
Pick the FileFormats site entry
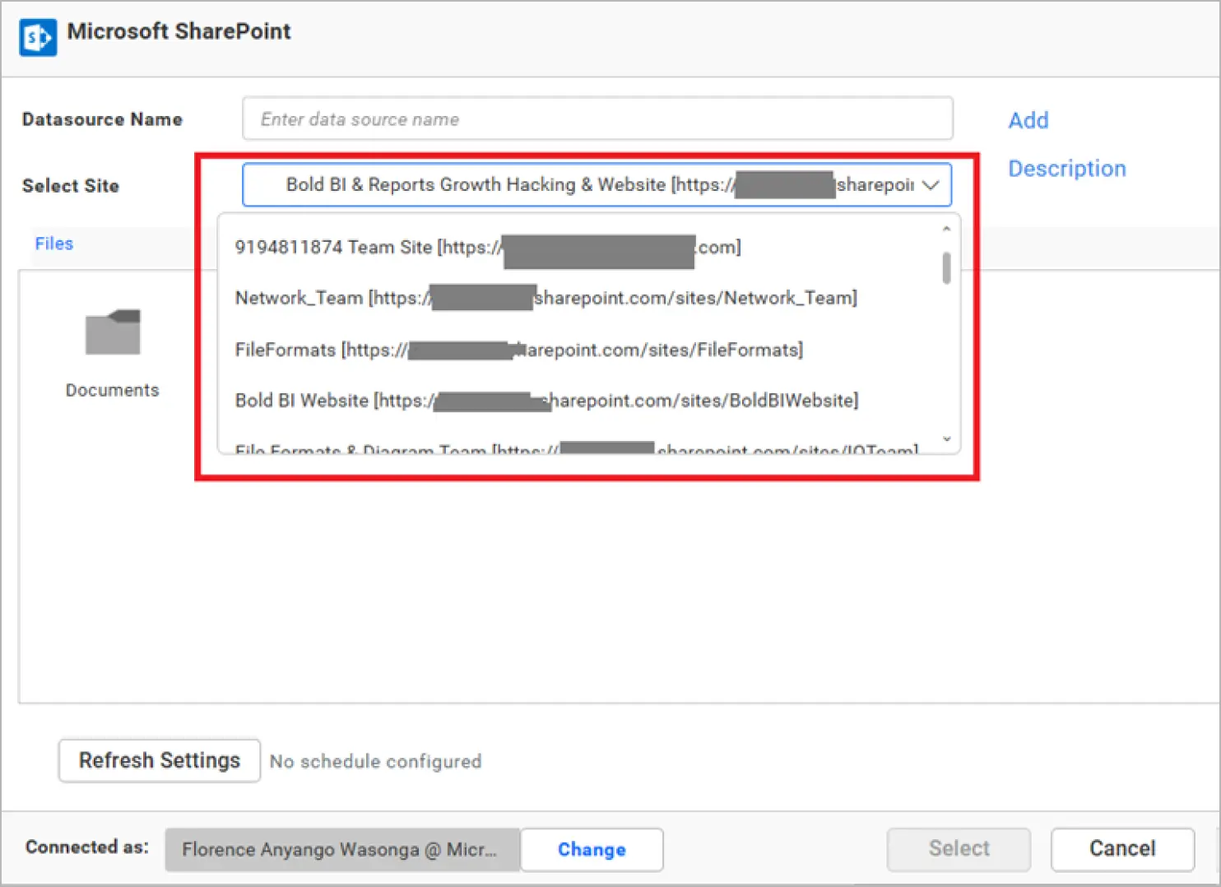pyautogui.click(x=518, y=350)
